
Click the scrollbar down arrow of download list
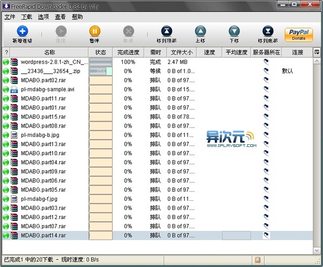[317, 249]
